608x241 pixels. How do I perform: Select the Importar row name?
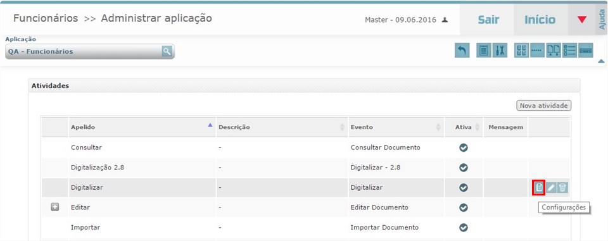[x=85, y=228]
